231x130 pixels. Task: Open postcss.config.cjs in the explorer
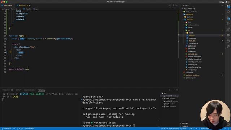(194, 57)
